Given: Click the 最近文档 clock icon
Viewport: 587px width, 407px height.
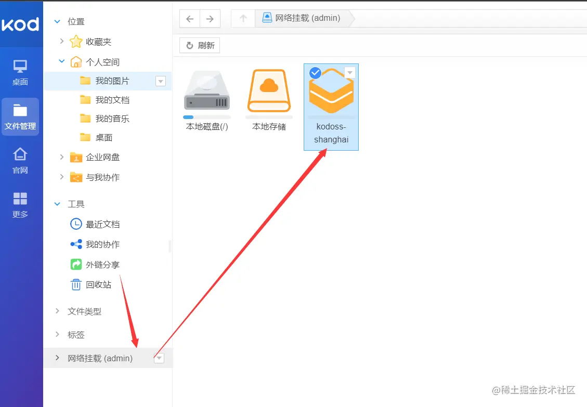Looking at the screenshot, I should pos(76,224).
